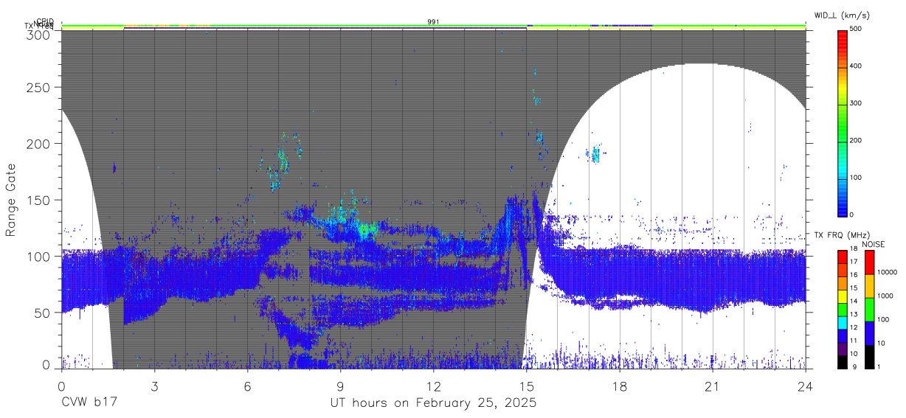Click the red 17–18 MHz TX FRQ swatch

click(x=843, y=256)
